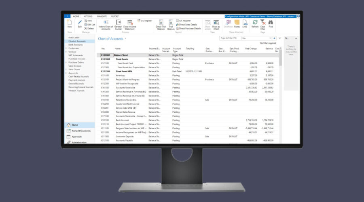Expand the Customers tree node
The height and width of the screenshot is (202, 364).
(66, 48)
